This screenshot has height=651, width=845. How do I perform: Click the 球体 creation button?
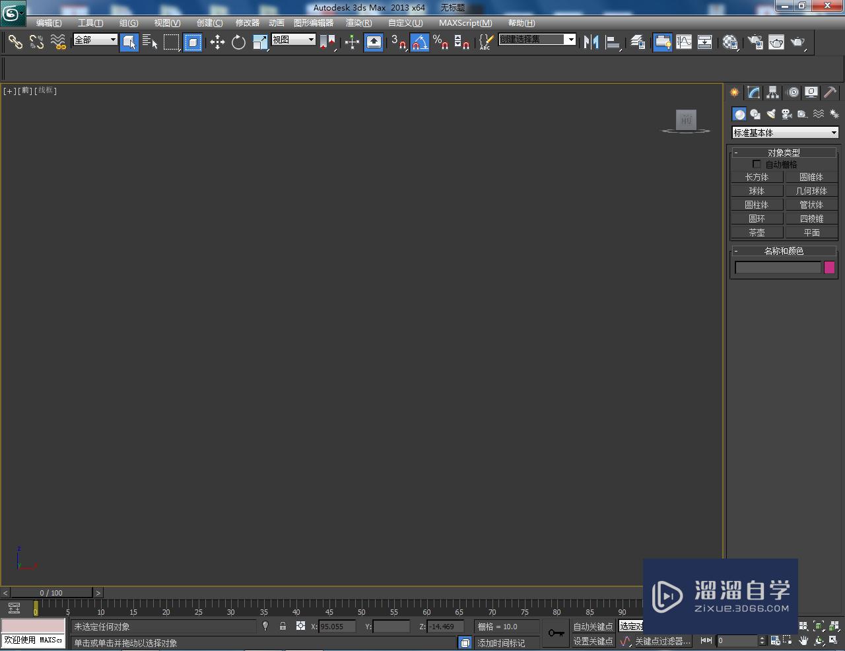[x=757, y=190]
